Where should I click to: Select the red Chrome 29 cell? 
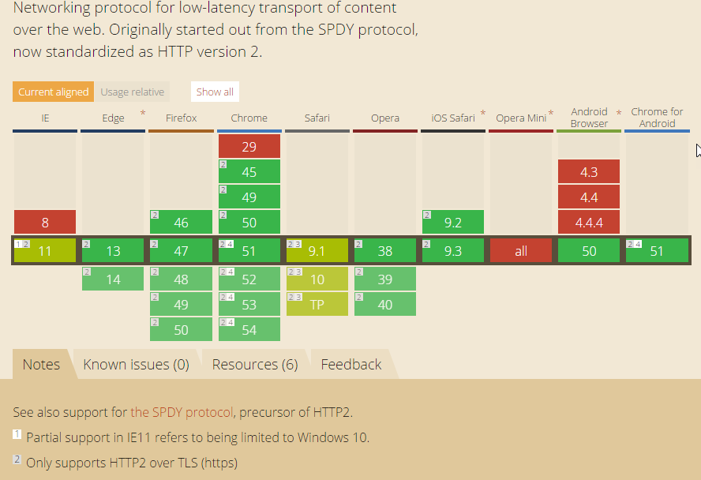[x=249, y=146]
